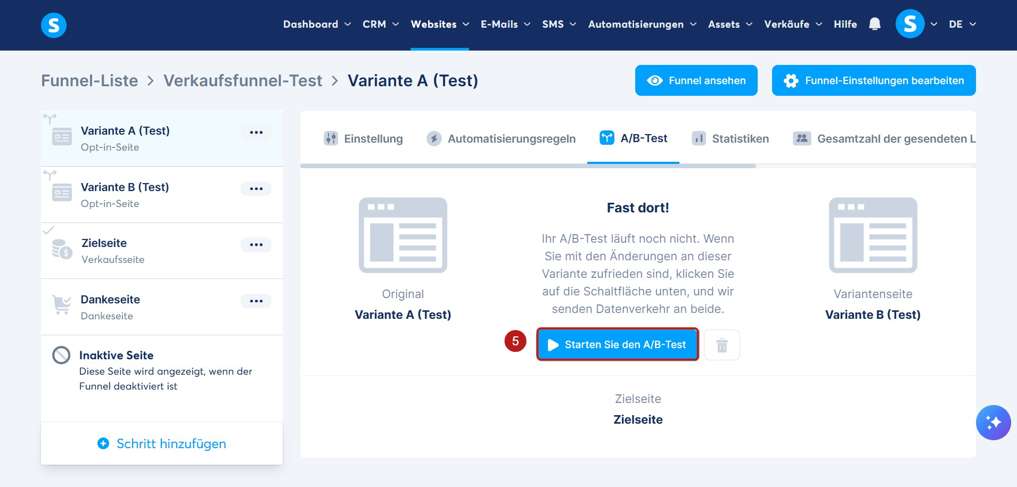This screenshot has width=1017, height=487.
Task: Select the Inaktive Seite entry
Action: (x=162, y=370)
